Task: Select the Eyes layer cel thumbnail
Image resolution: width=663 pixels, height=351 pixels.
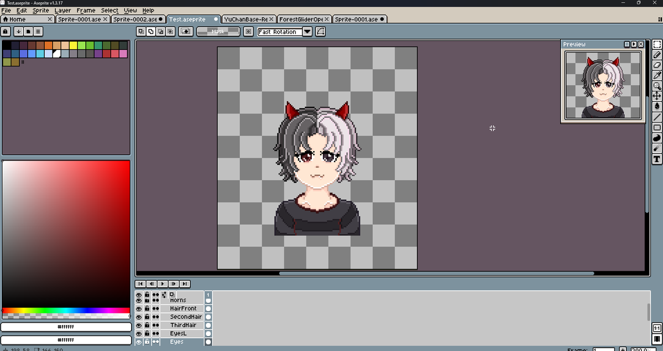Action: click(208, 342)
